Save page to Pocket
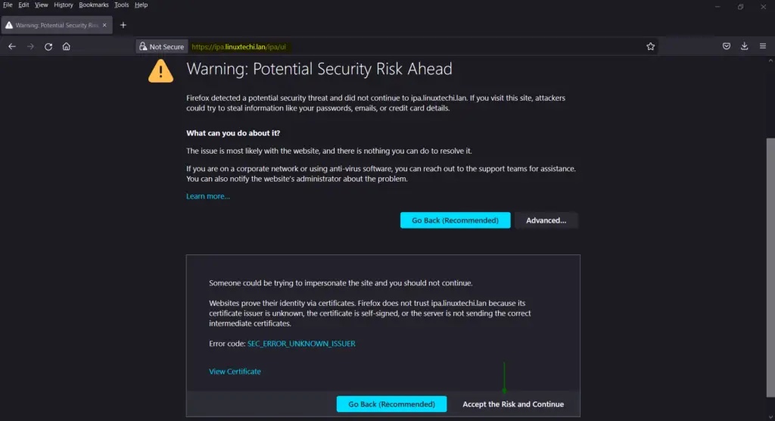Viewport: 775px width, 421px height. pyautogui.click(x=726, y=46)
